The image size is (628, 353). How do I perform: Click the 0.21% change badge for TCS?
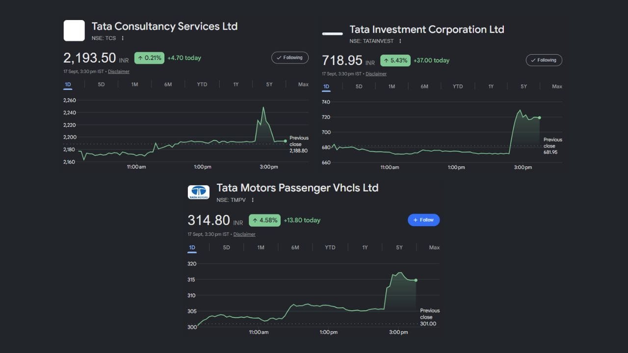tap(149, 58)
